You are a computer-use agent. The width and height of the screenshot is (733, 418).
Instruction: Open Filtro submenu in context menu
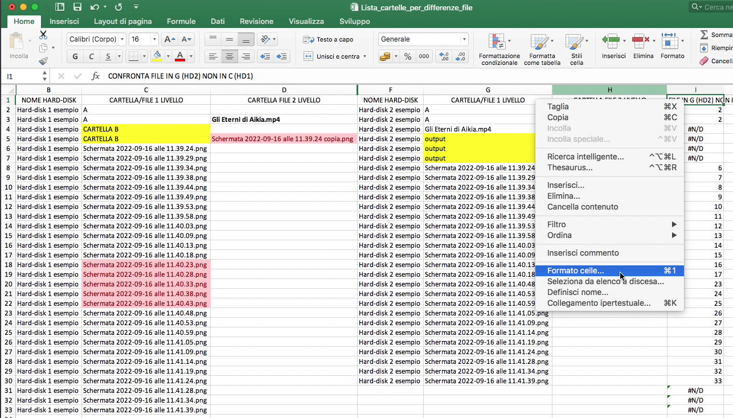click(609, 224)
